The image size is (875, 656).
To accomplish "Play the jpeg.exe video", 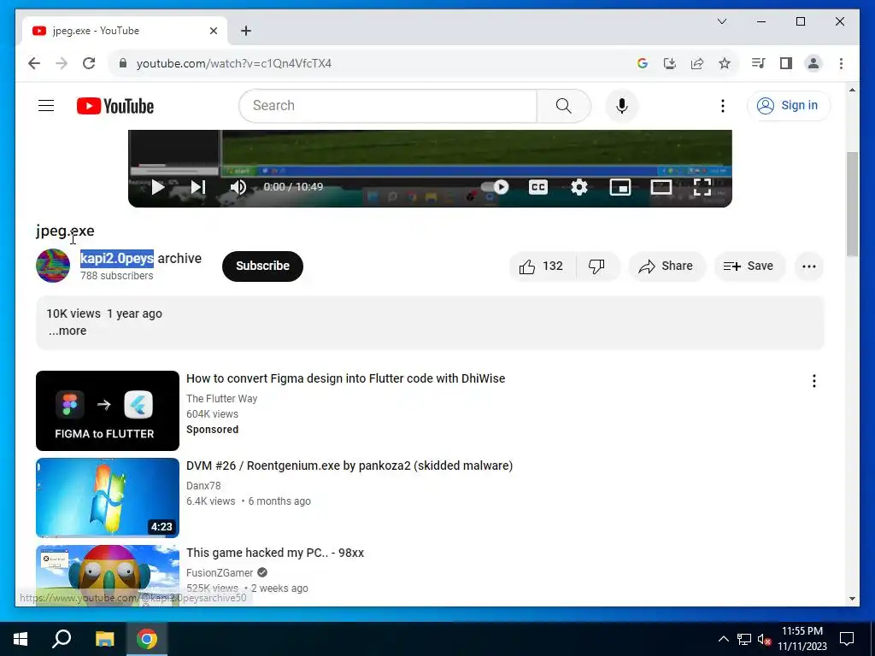I will [x=158, y=187].
